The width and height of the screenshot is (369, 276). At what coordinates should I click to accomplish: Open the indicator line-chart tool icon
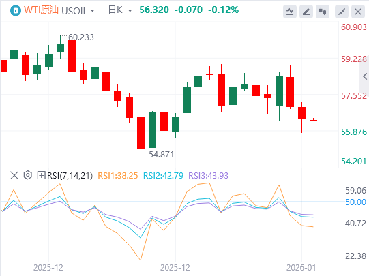click(290, 12)
